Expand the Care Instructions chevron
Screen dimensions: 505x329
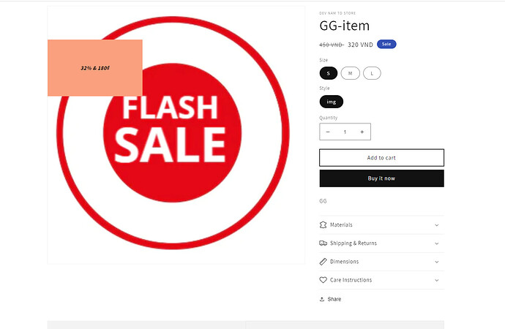click(x=437, y=280)
